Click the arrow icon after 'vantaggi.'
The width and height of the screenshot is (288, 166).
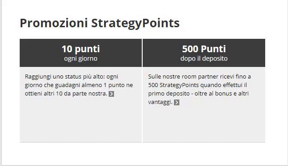click(177, 103)
